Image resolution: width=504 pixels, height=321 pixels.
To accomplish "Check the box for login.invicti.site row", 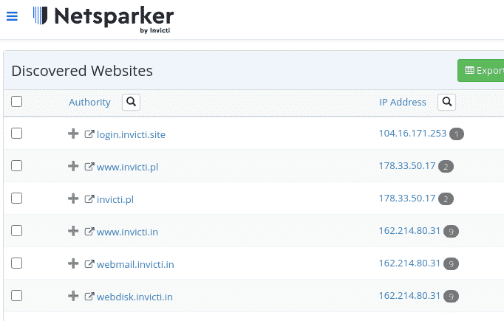I will pyautogui.click(x=17, y=134).
